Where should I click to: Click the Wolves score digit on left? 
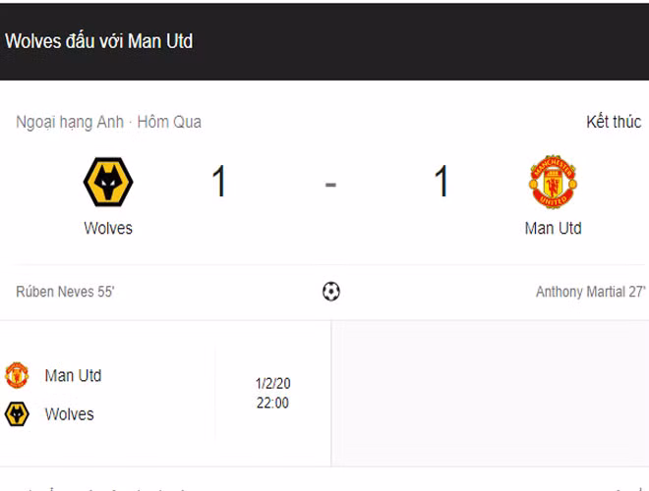[218, 183]
